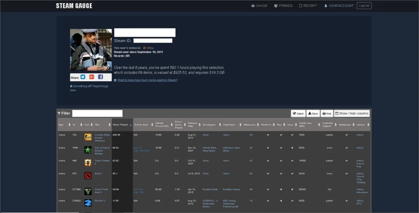Share profile via Facebook icon

click(x=101, y=77)
